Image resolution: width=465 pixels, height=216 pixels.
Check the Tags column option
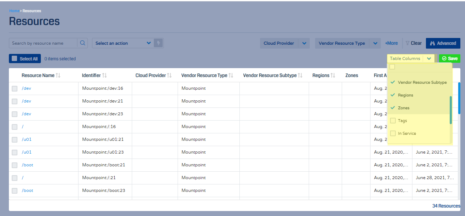pos(393,121)
